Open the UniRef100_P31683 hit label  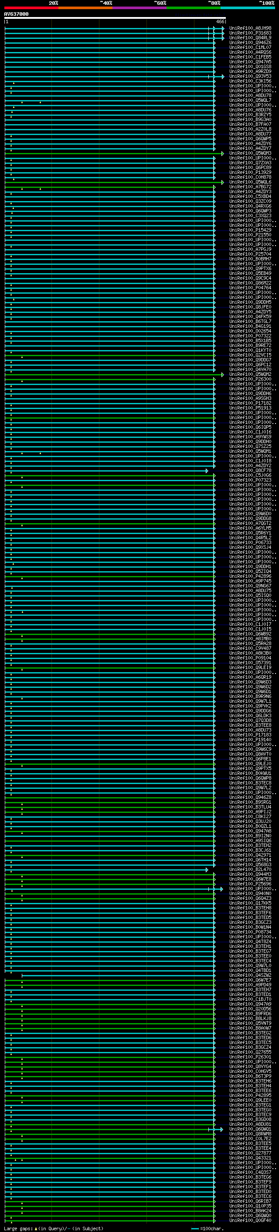[250, 33]
